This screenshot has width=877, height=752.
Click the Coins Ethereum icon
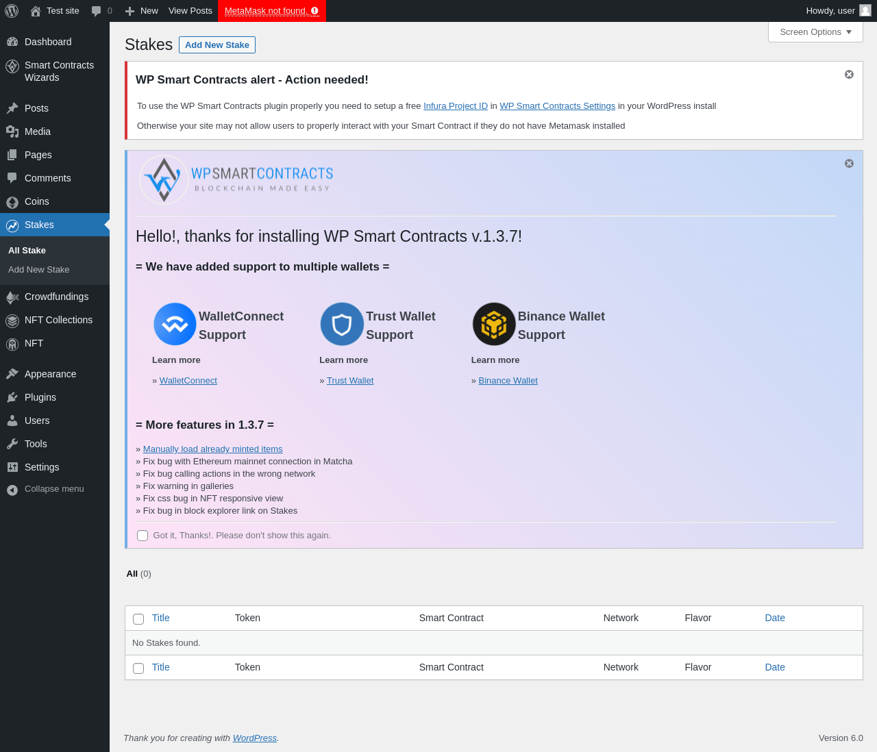[12, 202]
